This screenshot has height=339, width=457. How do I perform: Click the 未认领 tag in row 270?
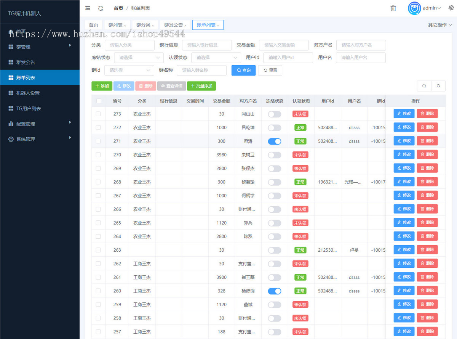click(300, 155)
